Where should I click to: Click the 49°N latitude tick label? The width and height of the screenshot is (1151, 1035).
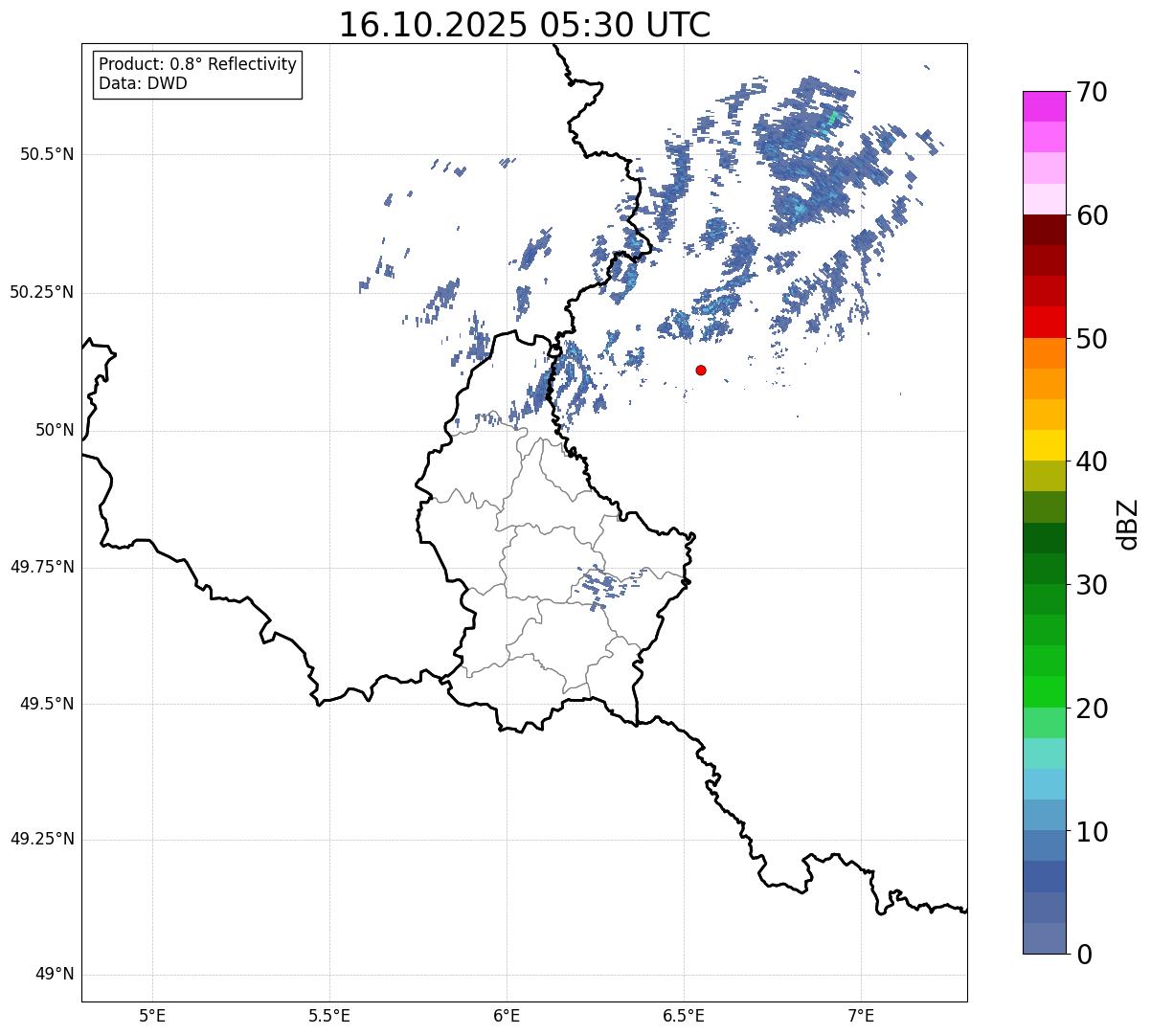[55, 974]
